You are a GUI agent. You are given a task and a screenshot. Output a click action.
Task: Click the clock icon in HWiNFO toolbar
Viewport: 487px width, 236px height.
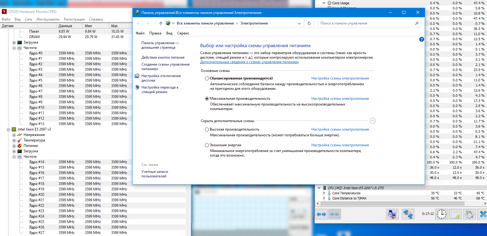click(441, 214)
